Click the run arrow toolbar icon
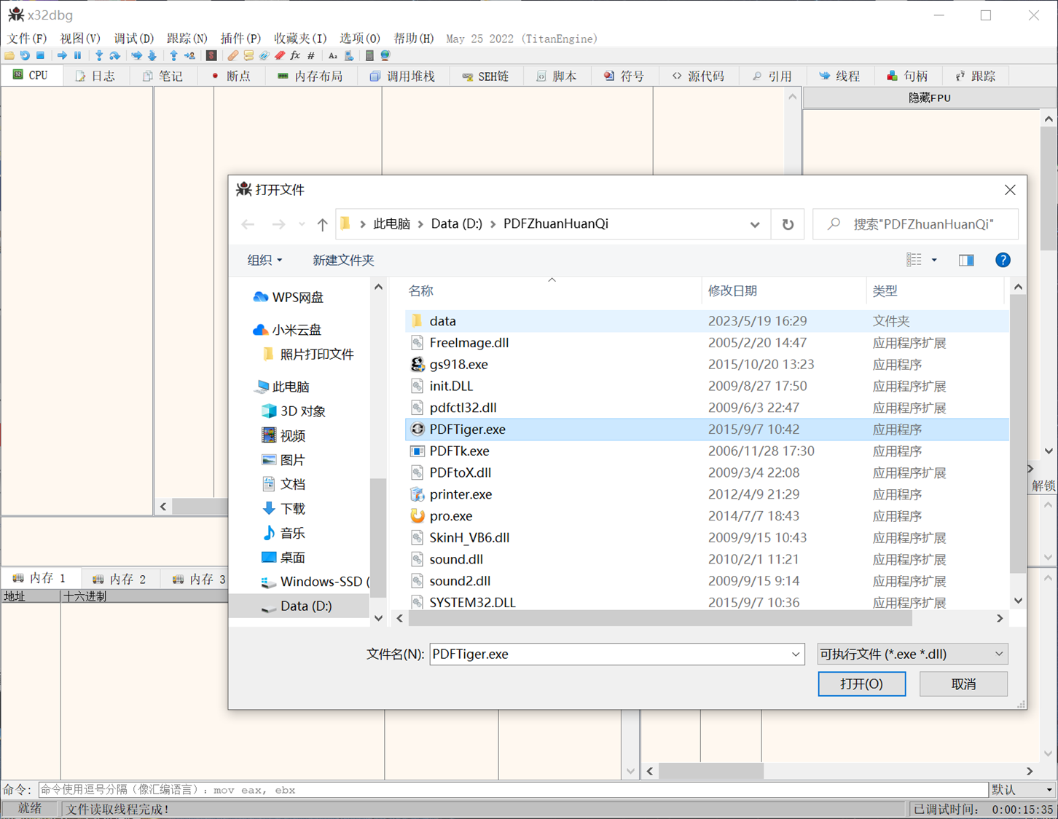 coord(62,55)
